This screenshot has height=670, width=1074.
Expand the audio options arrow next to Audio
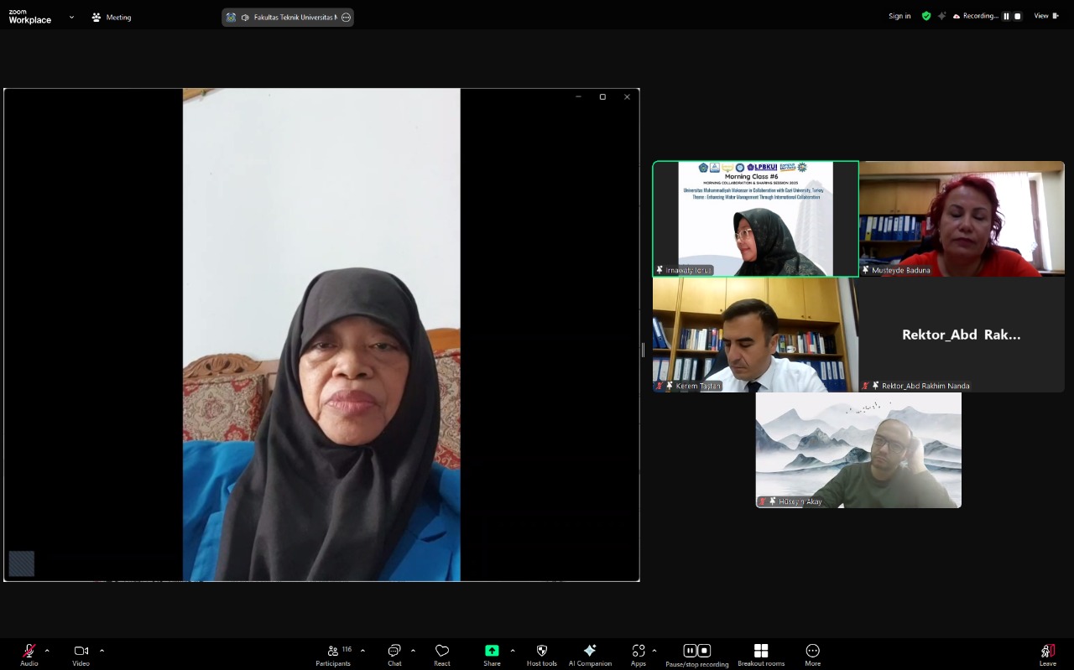47,651
